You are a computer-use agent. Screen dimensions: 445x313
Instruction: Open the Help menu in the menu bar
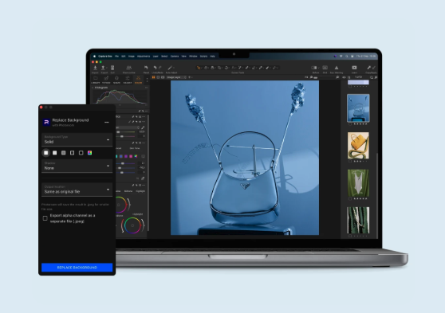(x=212, y=56)
